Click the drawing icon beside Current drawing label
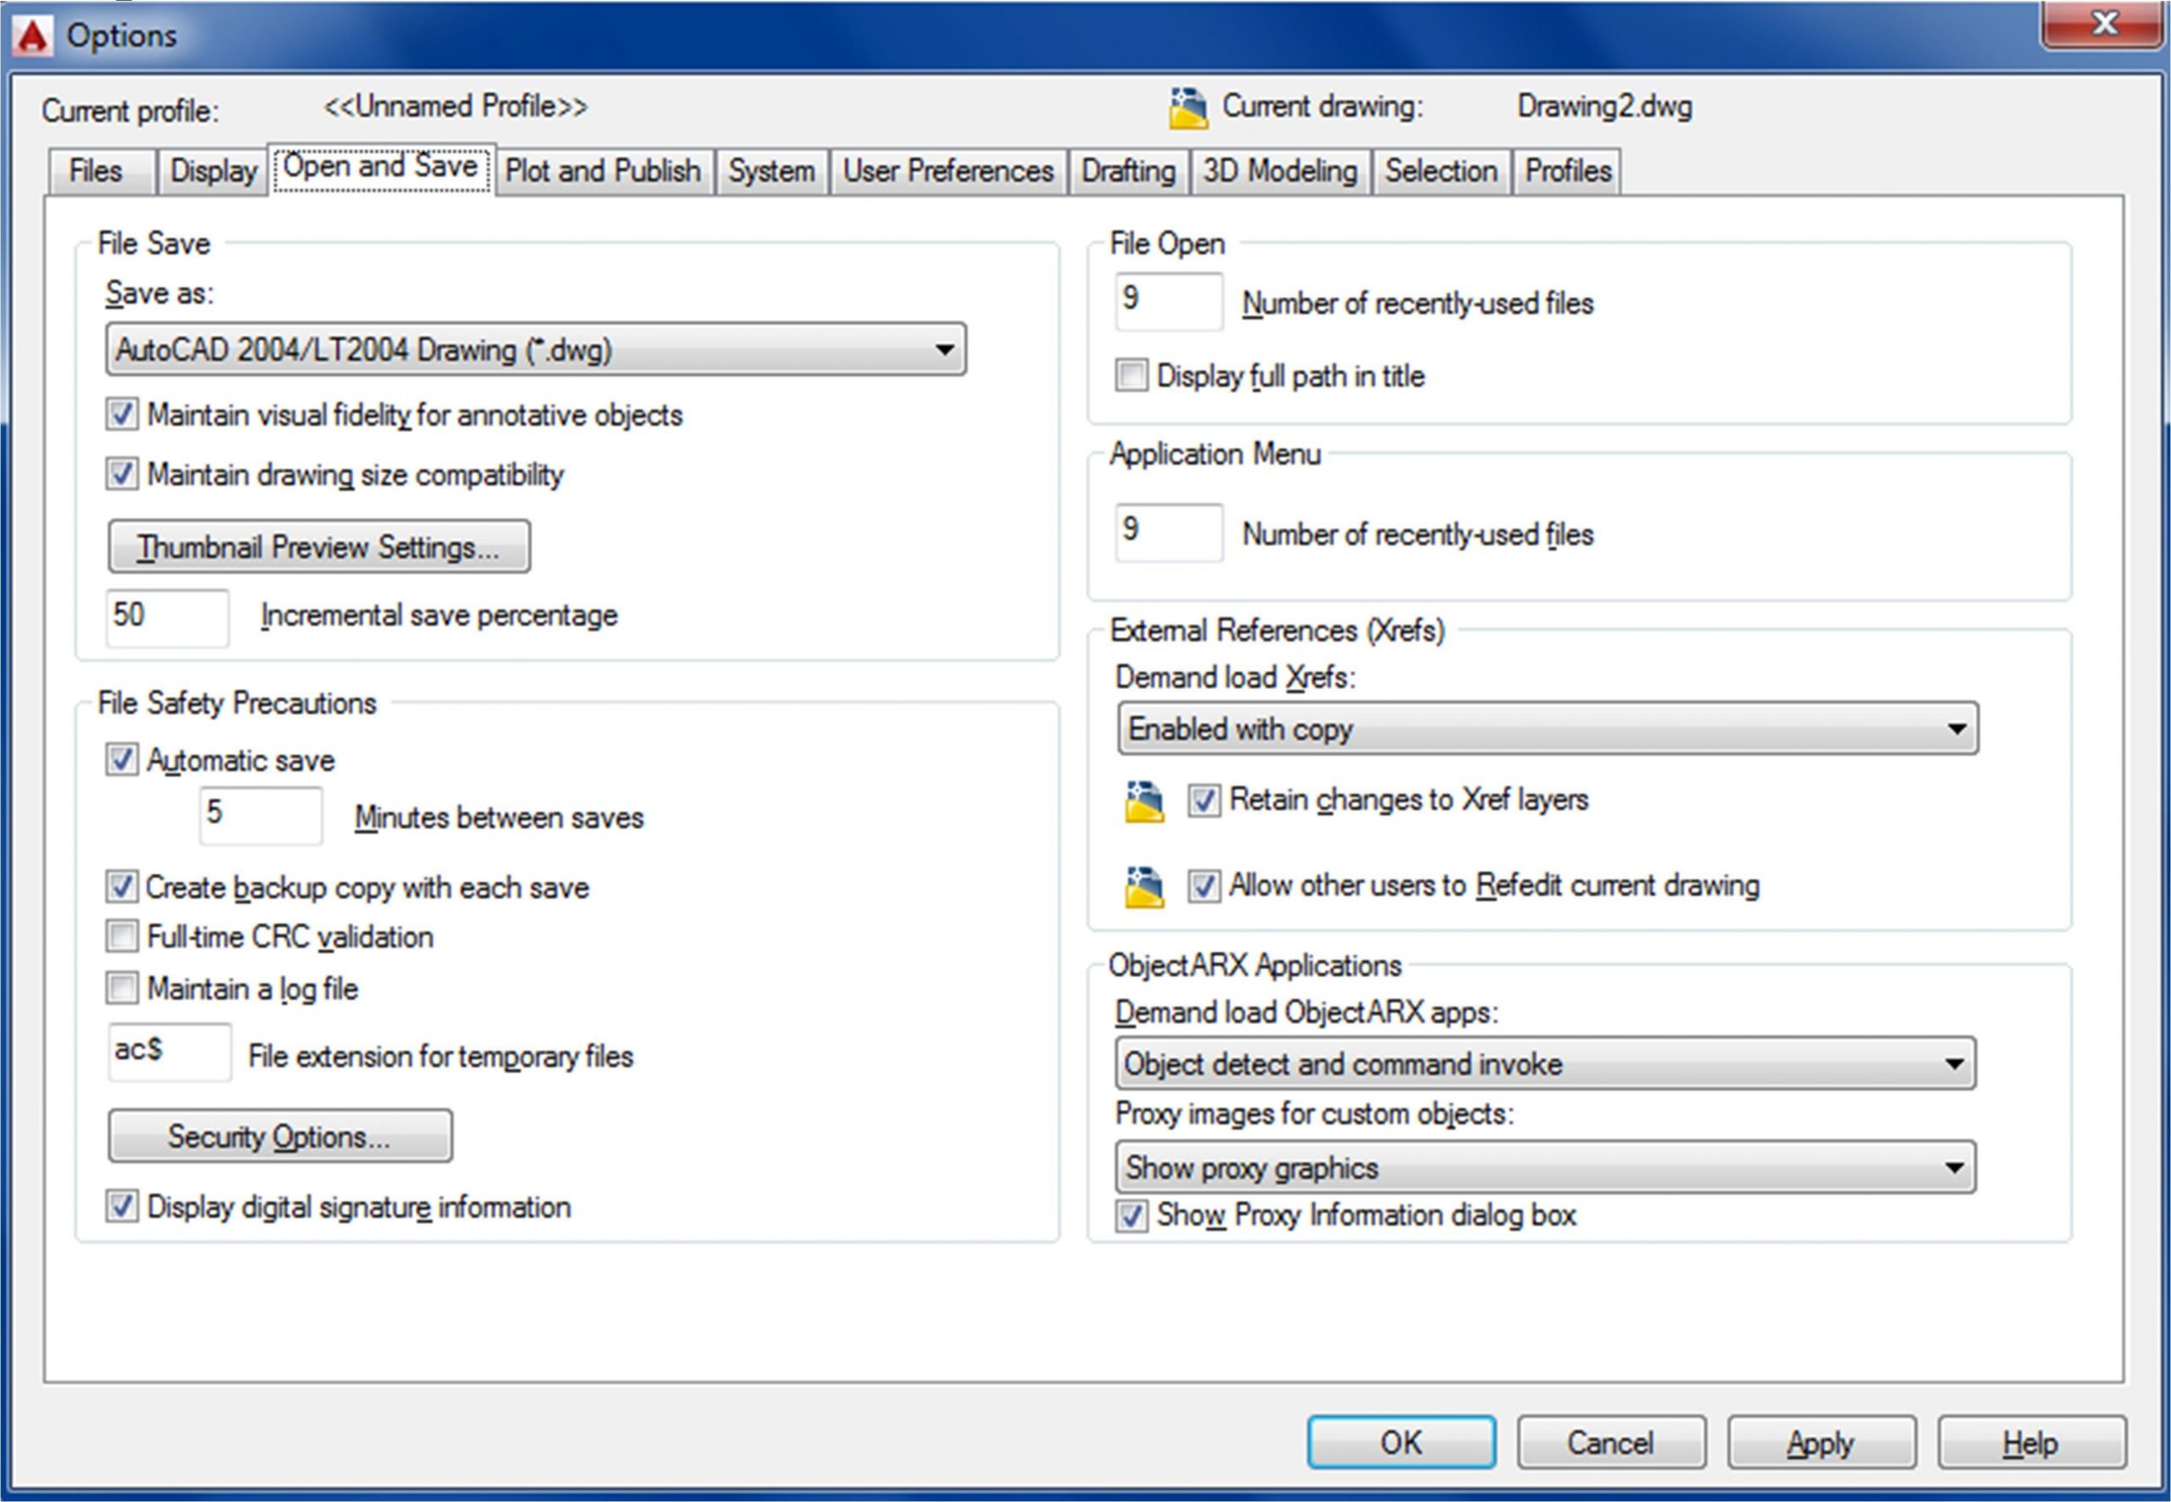 point(1187,109)
